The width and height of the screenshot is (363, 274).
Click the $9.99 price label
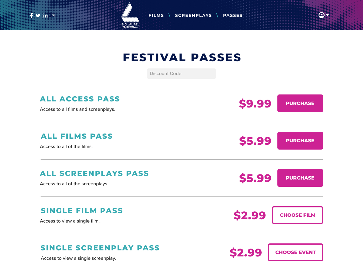pyautogui.click(x=255, y=104)
